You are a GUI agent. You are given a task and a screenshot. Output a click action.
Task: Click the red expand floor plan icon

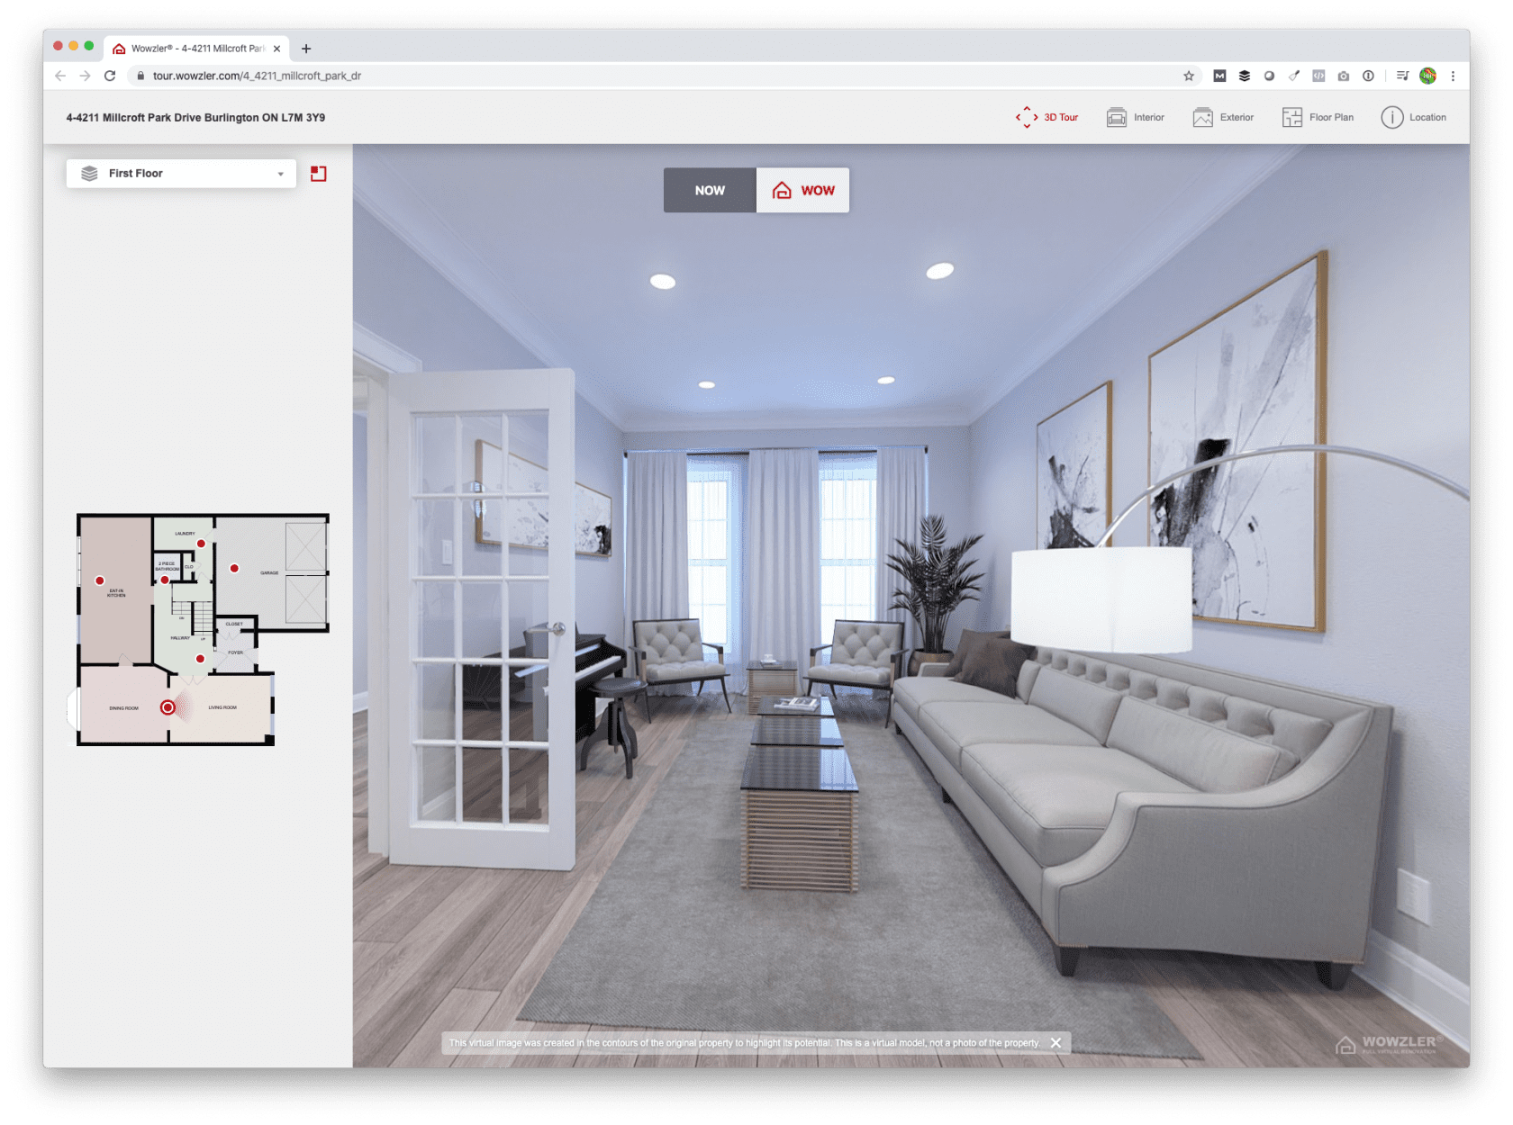coord(320,173)
